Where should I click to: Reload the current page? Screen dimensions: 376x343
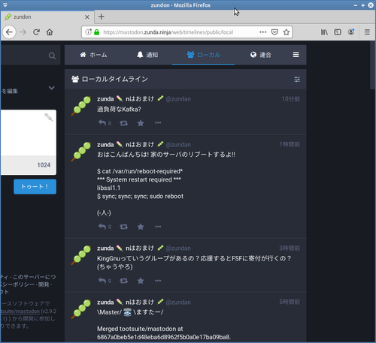pyautogui.click(x=36, y=32)
